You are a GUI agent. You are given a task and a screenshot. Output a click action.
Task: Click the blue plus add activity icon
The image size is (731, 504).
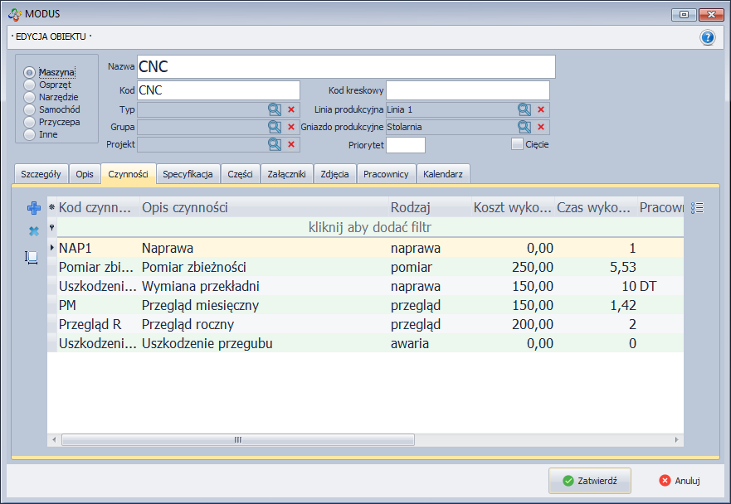[34, 209]
